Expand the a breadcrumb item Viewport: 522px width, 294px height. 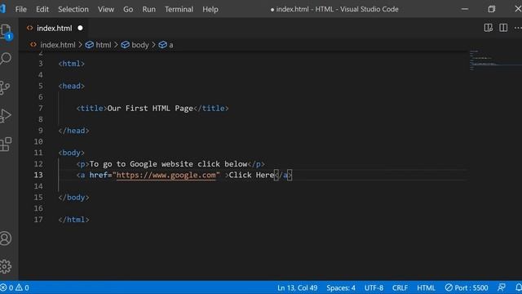pos(170,45)
